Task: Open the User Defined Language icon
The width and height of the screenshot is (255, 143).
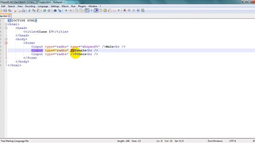Action: 100,11
